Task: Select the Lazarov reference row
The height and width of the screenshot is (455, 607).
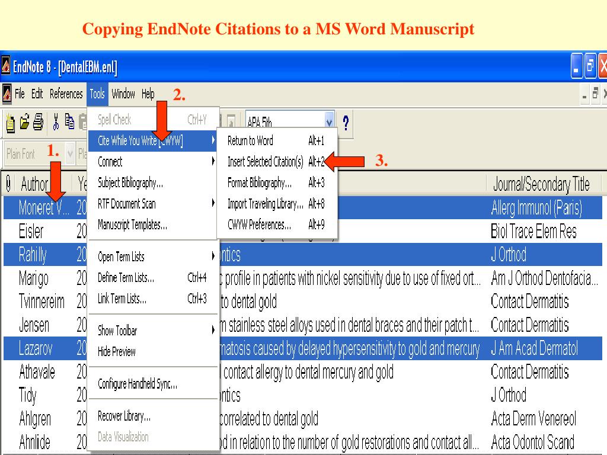Action: point(303,348)
